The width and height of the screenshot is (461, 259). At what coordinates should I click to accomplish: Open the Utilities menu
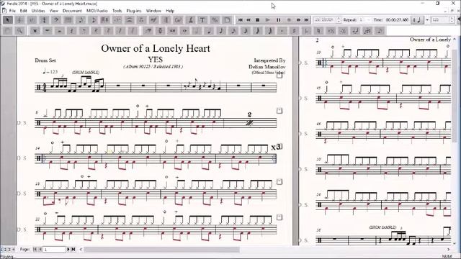[38, 11]
